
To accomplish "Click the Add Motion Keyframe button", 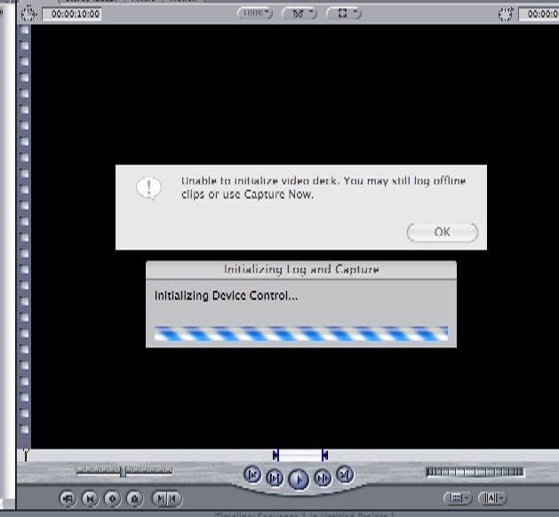I will point(112,498).
